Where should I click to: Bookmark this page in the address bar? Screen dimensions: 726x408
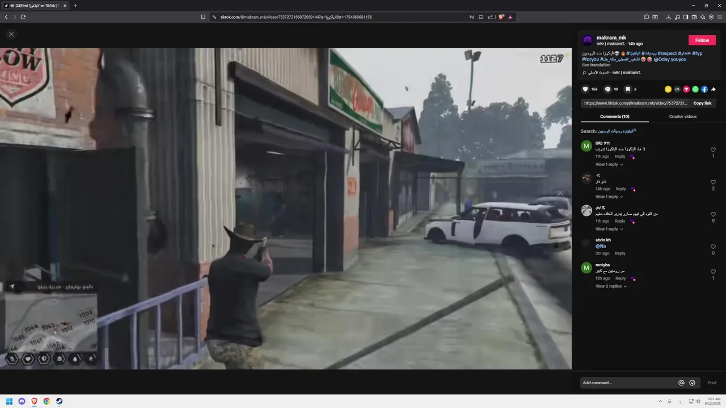pyautogui.click(x=203, y=17)
